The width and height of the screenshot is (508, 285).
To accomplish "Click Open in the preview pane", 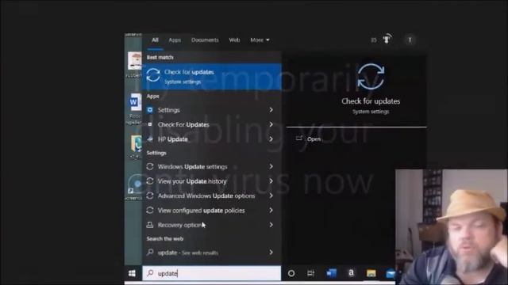I will click(x=314, y=139).
